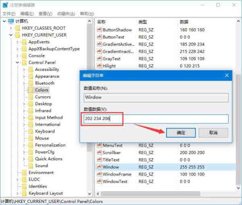Image resolution: width=242 pixels, height=205 pixels.
Task: Open the Help menu
Action: coord(87,14)
